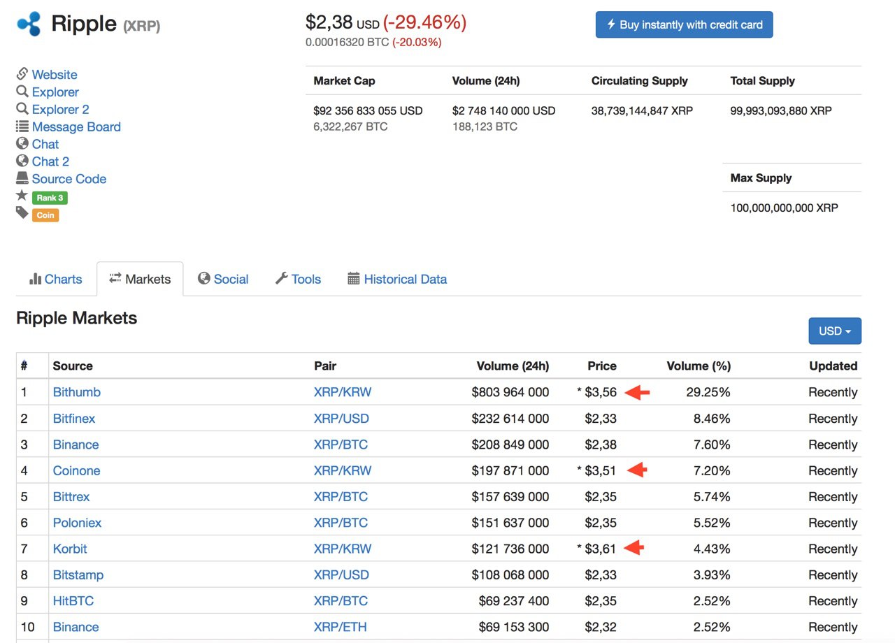Image resolution: width=895 pixels, height=643 pixels.
Task: Open the Chat 2 link
Action: coord(50,161)
